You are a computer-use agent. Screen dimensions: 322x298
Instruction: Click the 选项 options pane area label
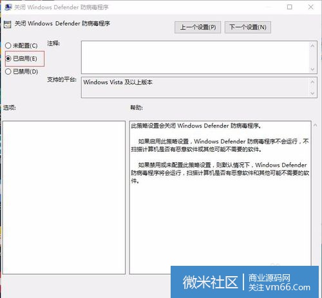[10, 107]
